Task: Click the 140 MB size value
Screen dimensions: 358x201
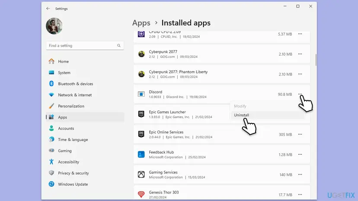Action: click(286, 175)
